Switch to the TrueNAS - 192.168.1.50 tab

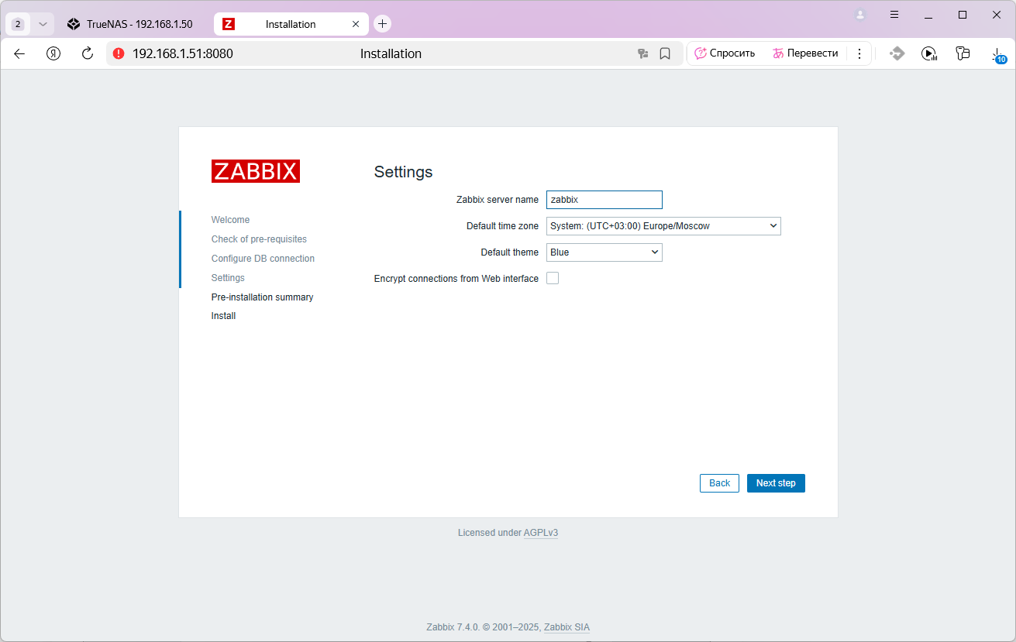(131, 24)
